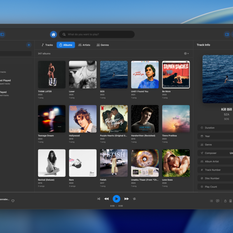Open the playback queue list icon
Viewport: 233px width, 233px height.
tap(212, 201)
